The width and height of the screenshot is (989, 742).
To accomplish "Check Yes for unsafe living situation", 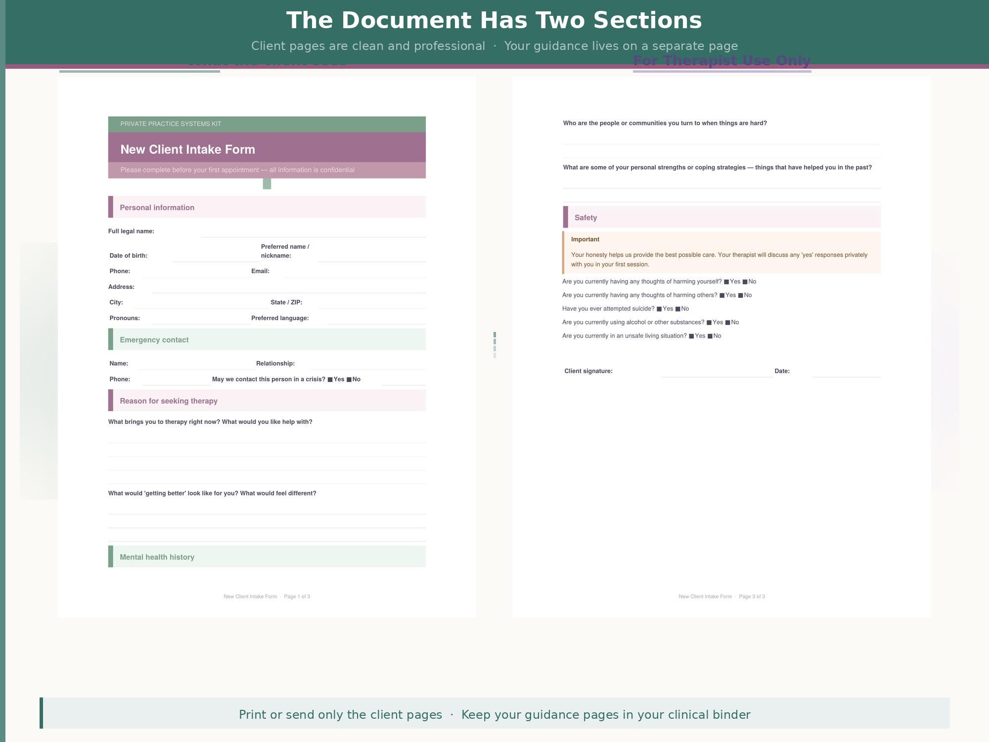I will coord(691,336).
